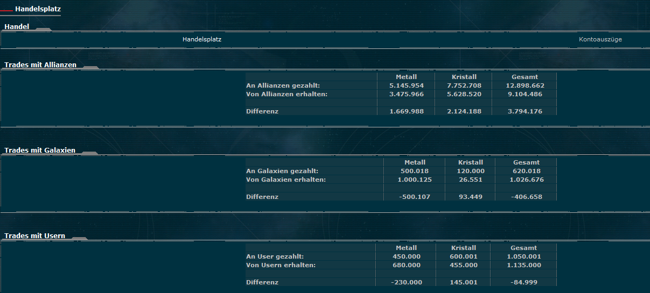Click the Von Usern erhalten row label
The image size is (650, 293).
tap(281, 265)
